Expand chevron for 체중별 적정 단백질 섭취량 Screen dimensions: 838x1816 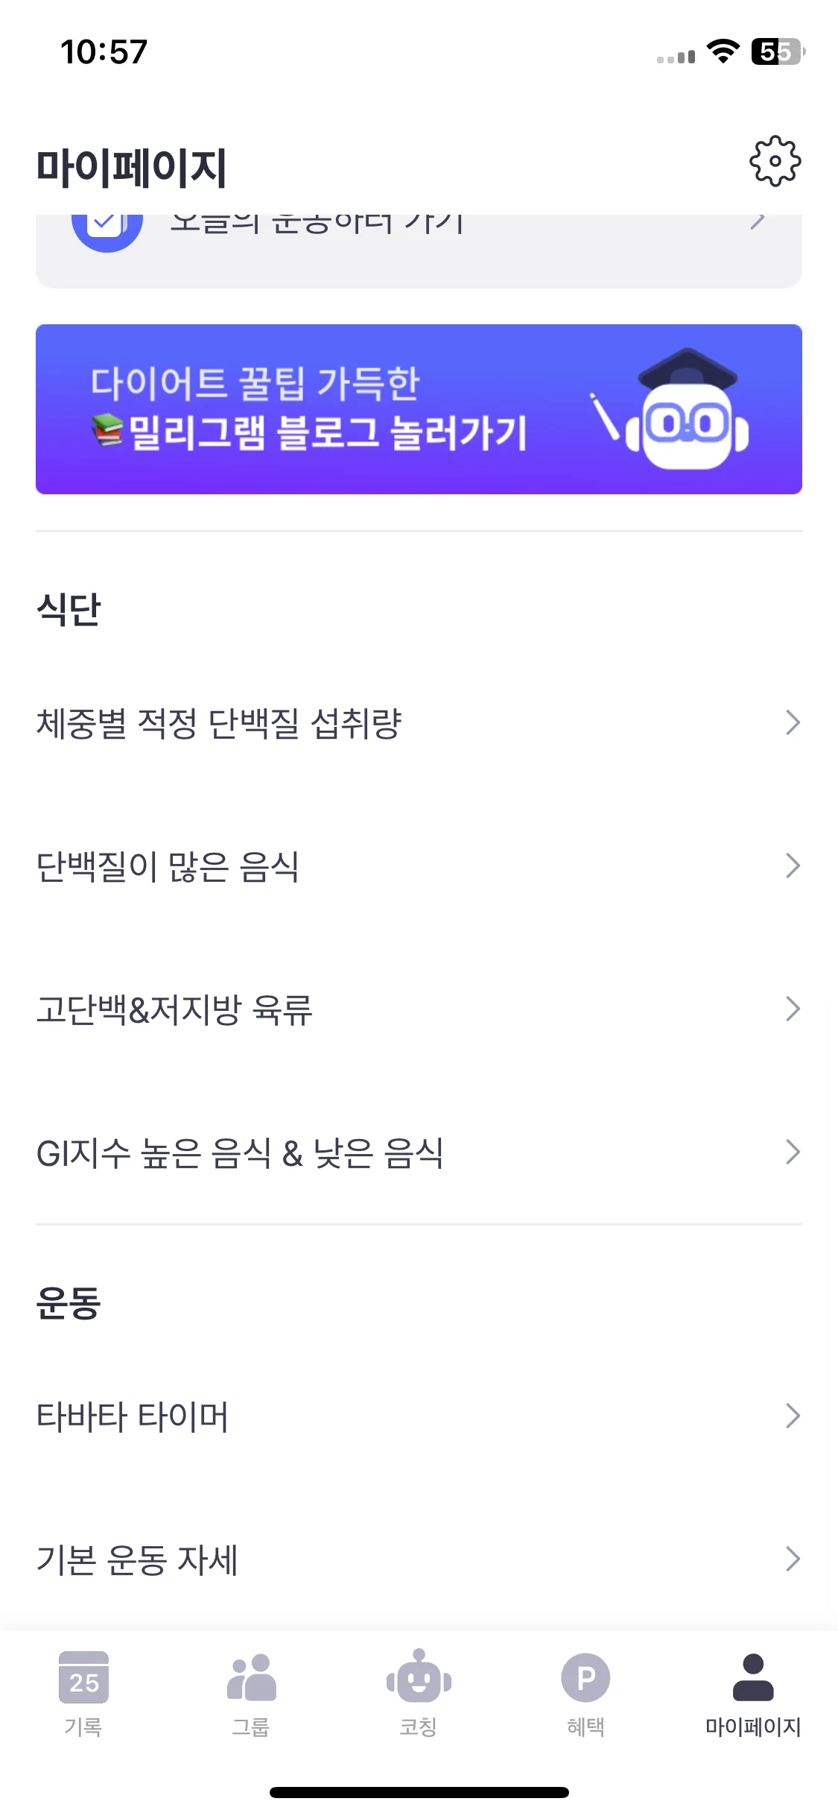793,722
